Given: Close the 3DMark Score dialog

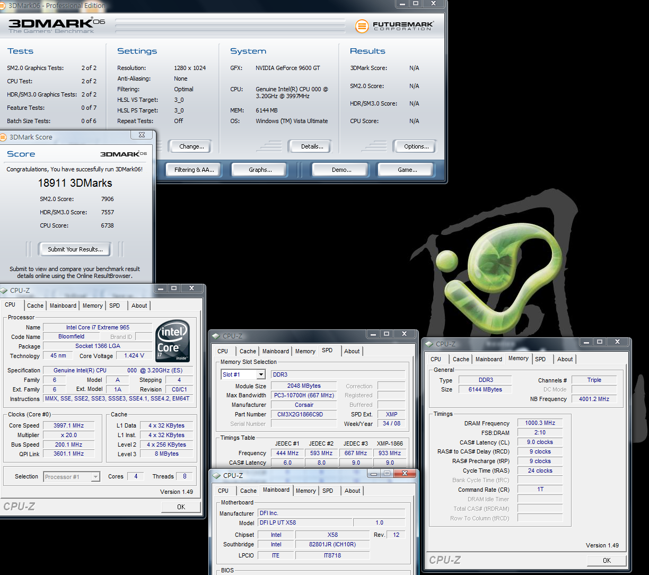Looking at the screenshot, I should point(142,136).
